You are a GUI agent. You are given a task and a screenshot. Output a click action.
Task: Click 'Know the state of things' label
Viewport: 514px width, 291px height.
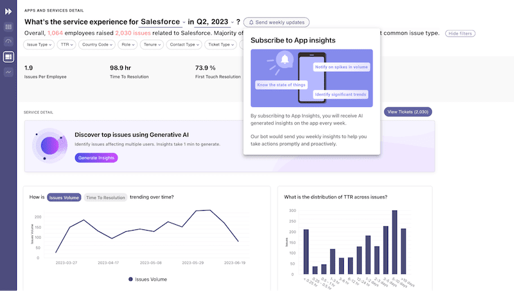281,85
